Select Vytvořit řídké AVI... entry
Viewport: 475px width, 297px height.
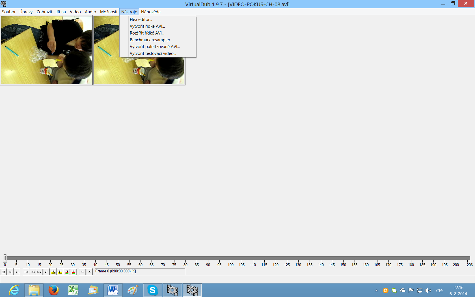coord(158,26)
